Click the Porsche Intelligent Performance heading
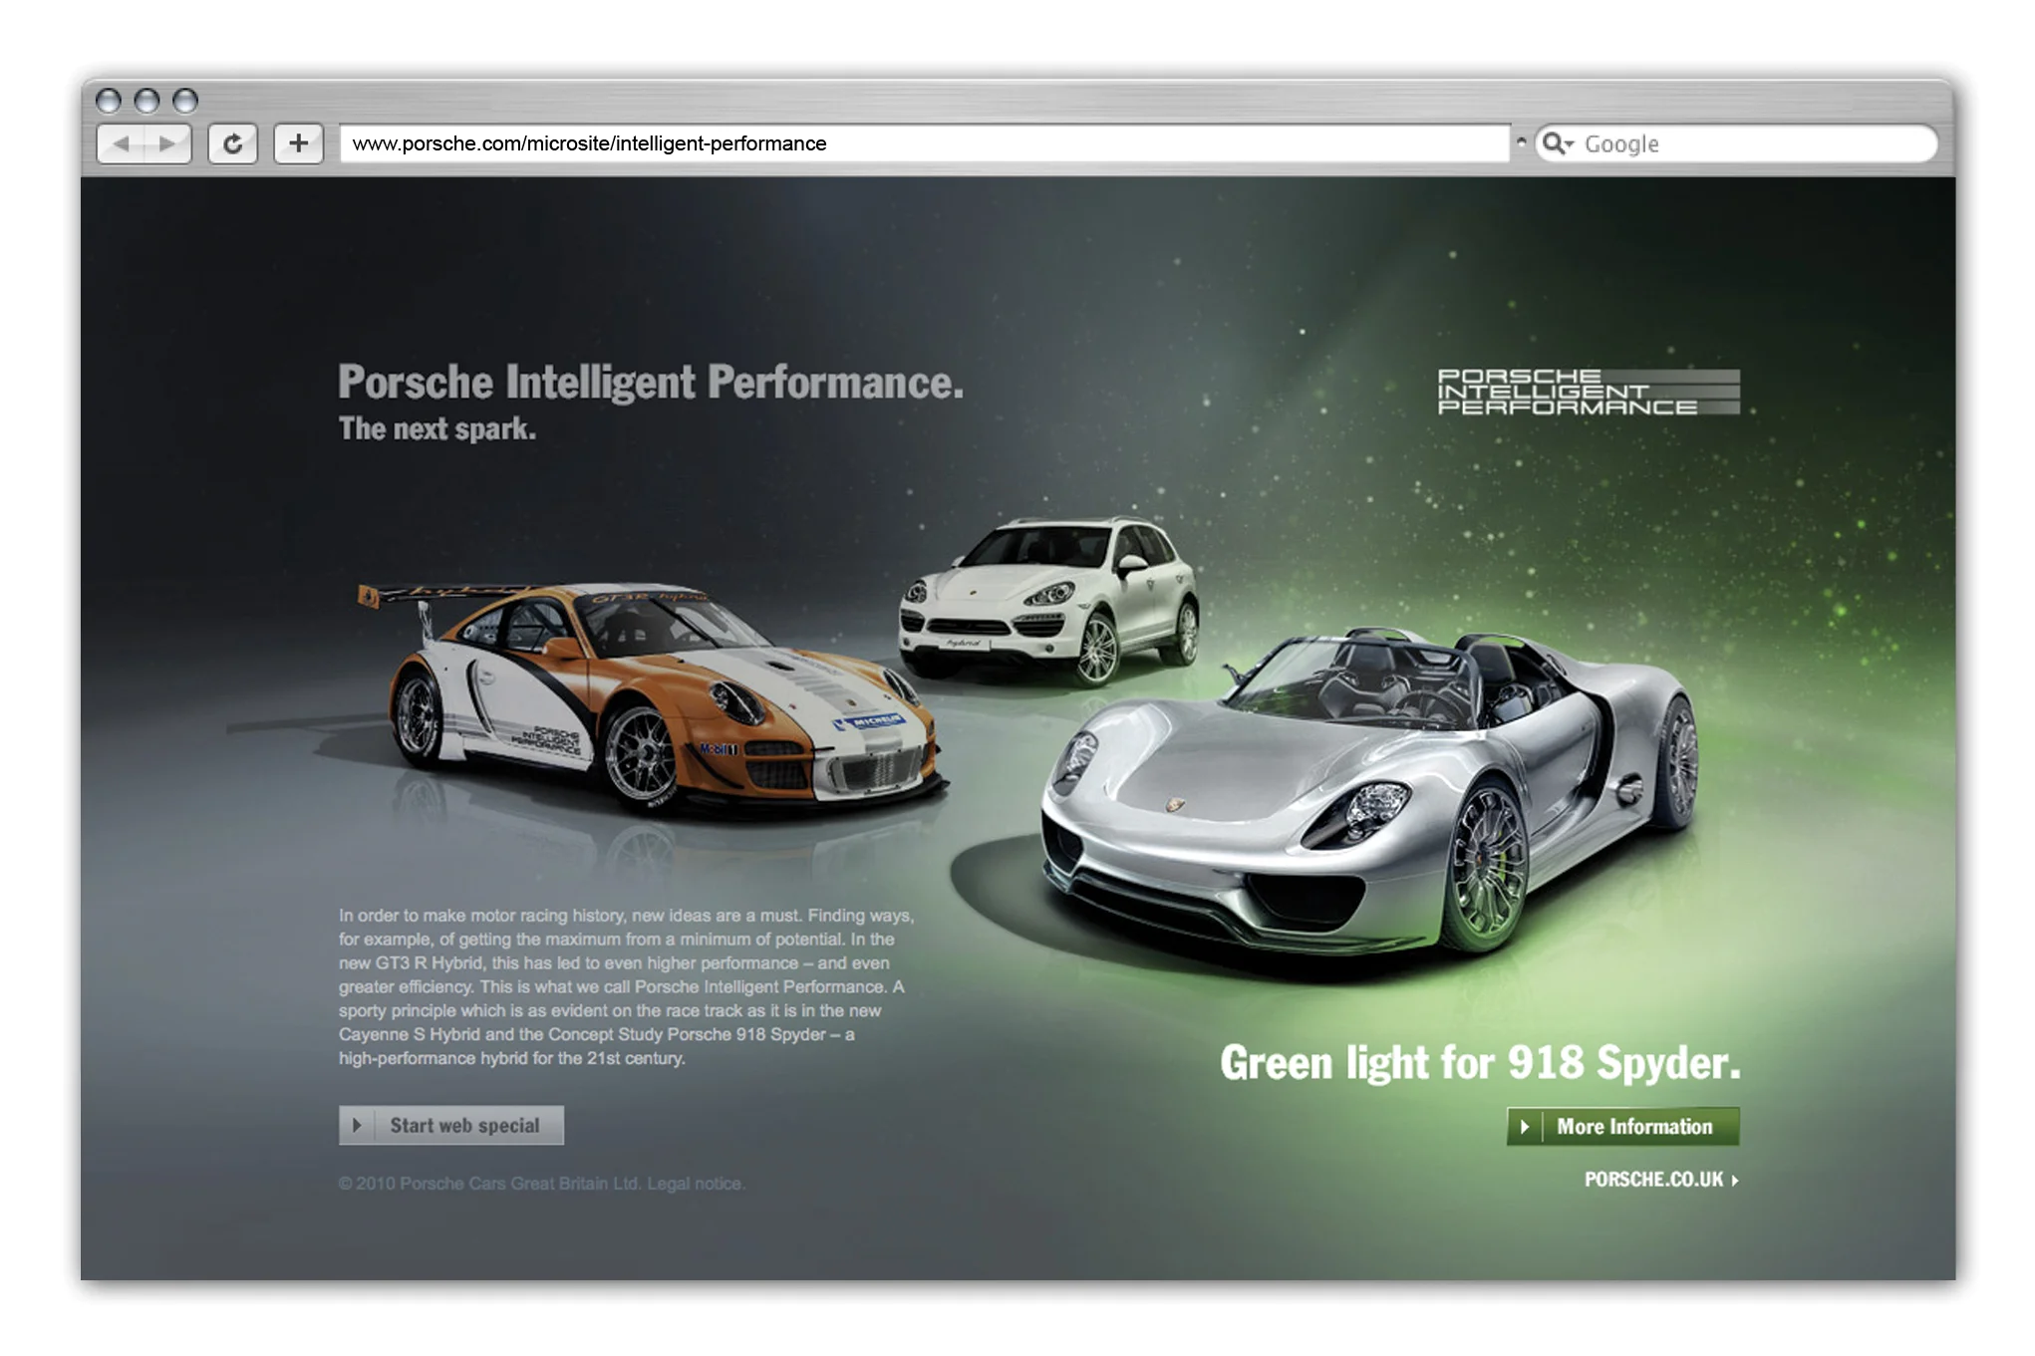Screen dimensions: 2035x1356 (x=651, y=383)
